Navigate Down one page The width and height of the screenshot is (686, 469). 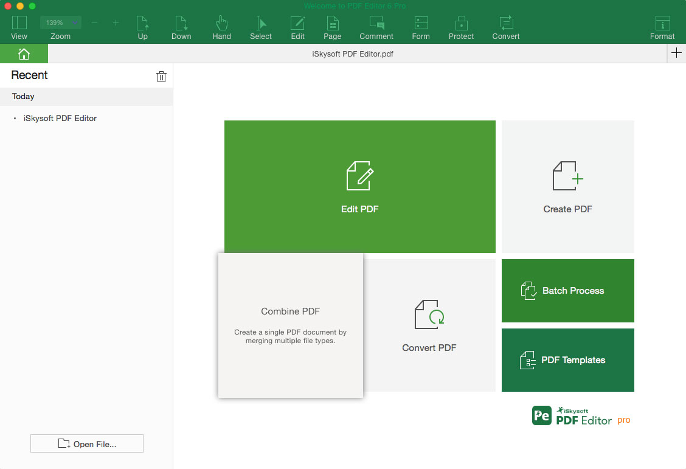(181, 27)
